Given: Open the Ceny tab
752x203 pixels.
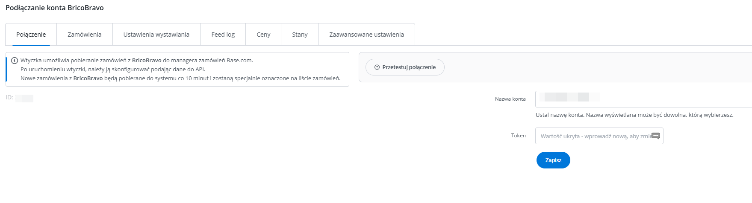Looking at the screenshot, I should pos(263,35).
